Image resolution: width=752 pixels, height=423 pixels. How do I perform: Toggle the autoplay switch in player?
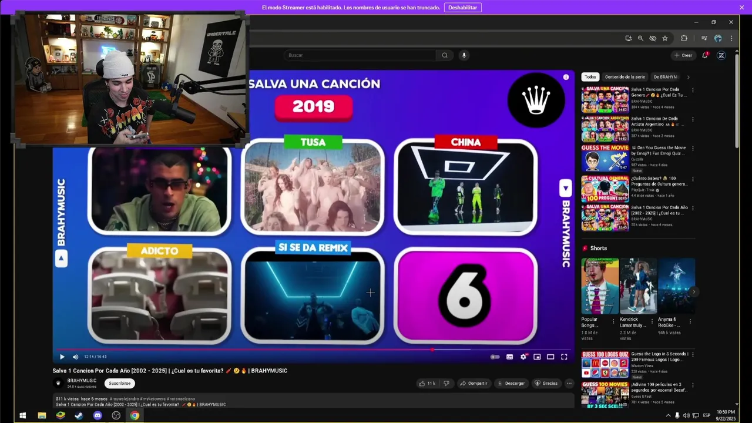coord(495,357)
